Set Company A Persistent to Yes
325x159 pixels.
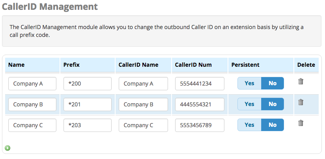click(249, 83)
